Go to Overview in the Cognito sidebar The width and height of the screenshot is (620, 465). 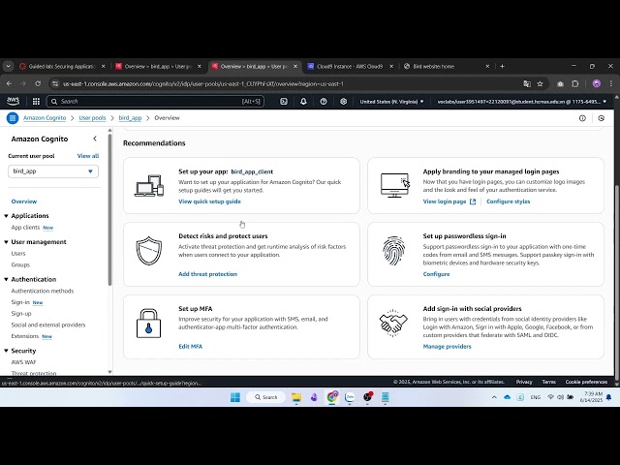[x=24, y=201]
